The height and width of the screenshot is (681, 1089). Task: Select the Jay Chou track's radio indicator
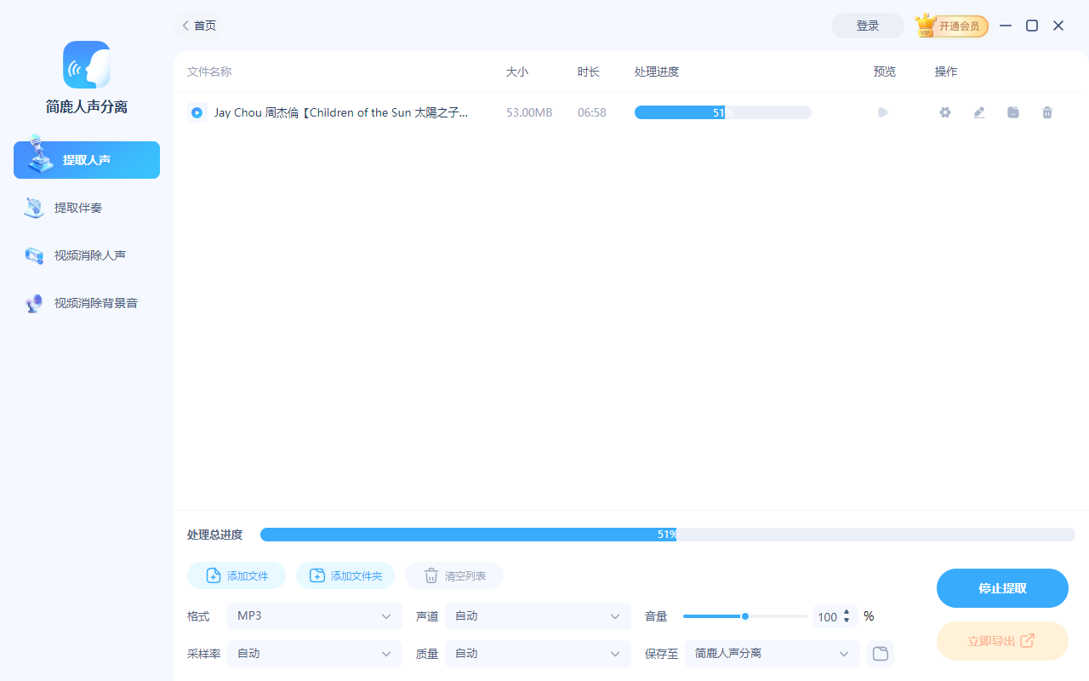[x=197, y=112]
